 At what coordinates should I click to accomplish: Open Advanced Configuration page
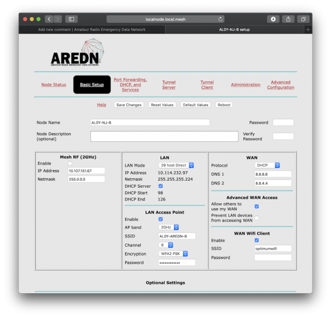click(x=281, y=84)
